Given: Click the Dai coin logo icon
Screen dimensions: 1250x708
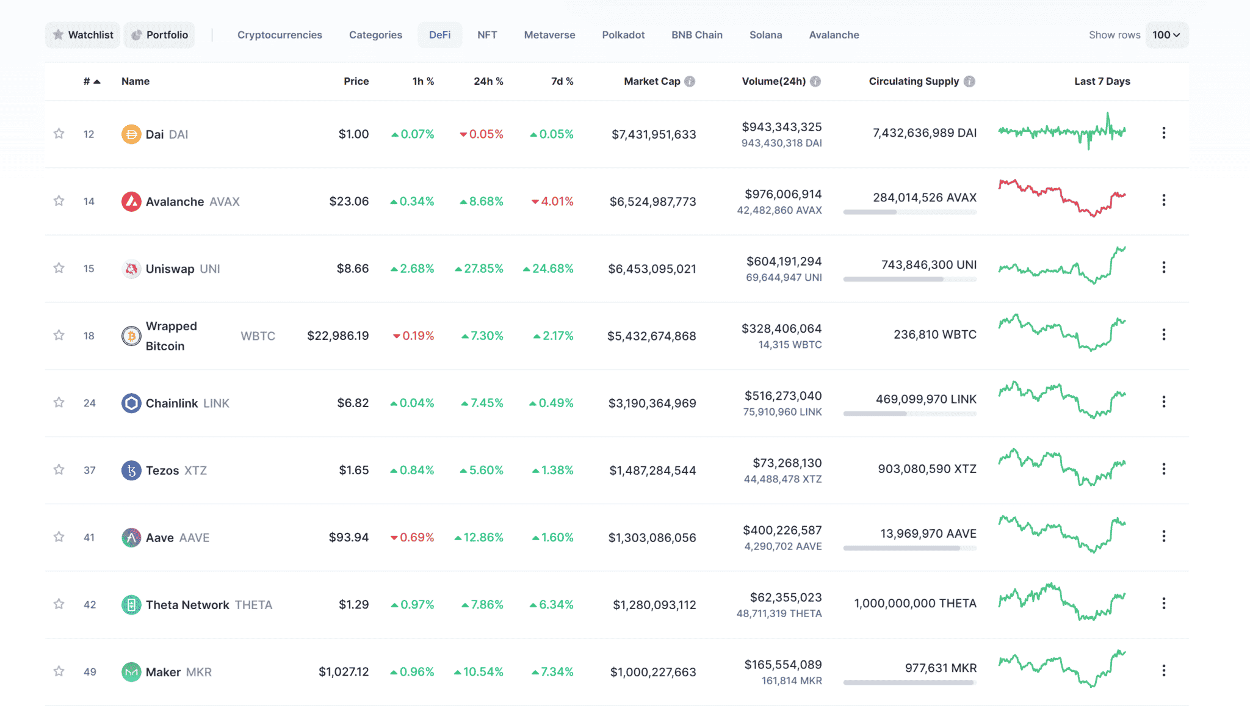Looking at the screenshot, I should point(131,134).
